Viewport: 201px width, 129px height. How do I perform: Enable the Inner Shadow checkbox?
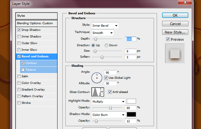pos(19,36)
